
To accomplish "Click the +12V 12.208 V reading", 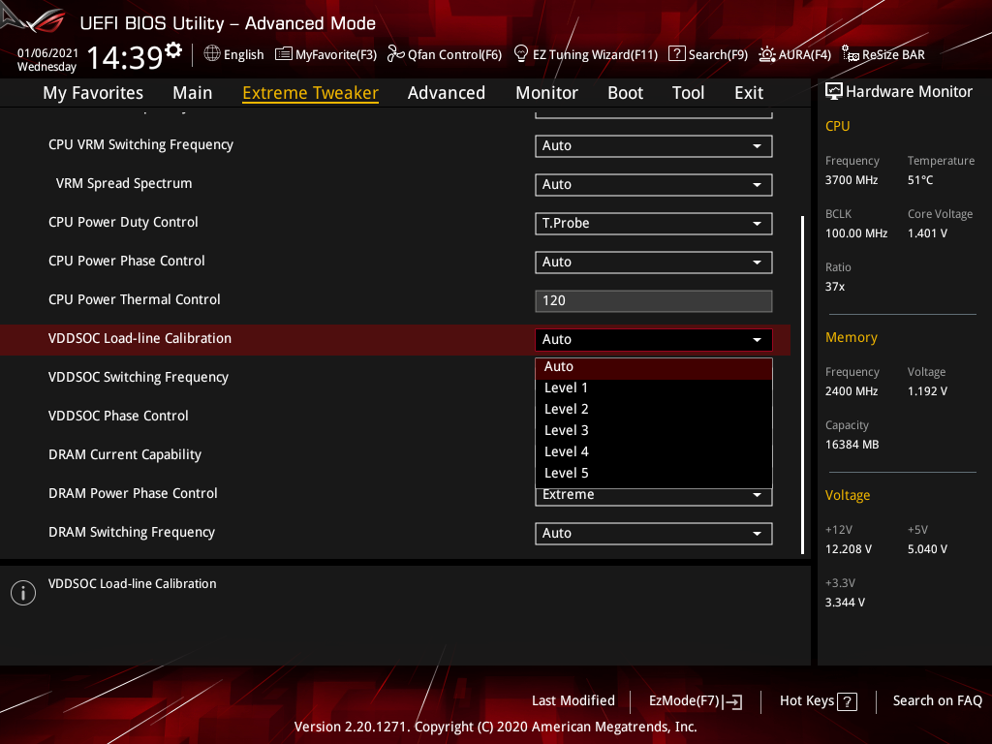I will coord(849,549).
